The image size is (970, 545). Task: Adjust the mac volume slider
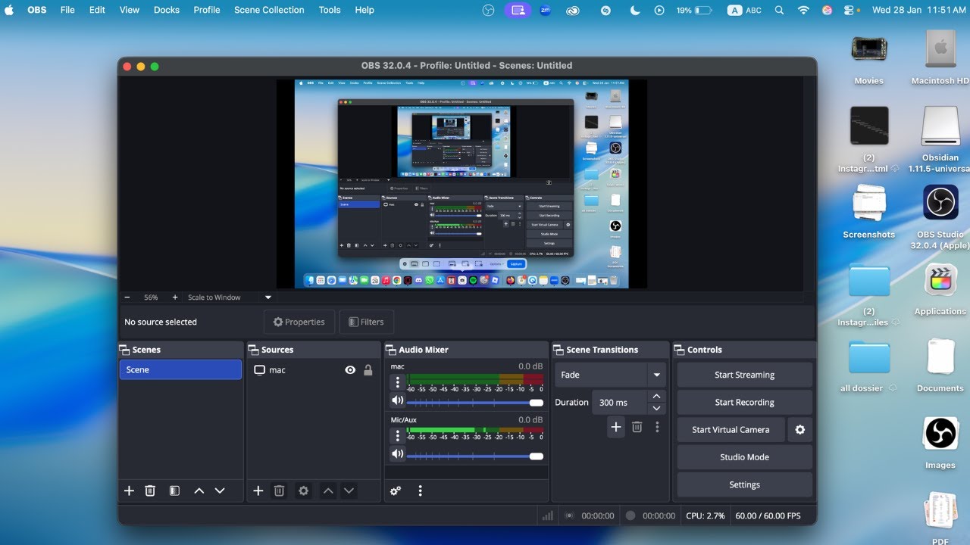(475, 403)
